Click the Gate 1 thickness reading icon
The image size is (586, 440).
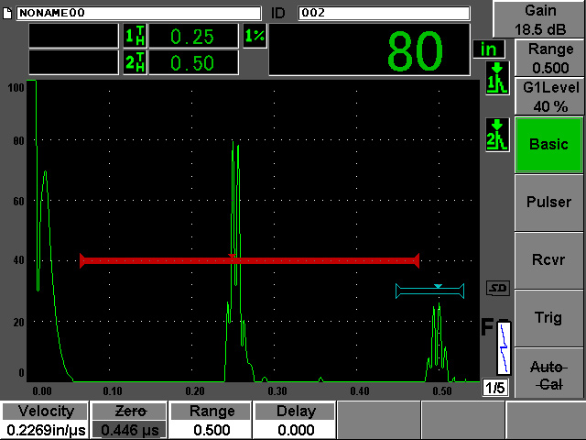(134, 36)
